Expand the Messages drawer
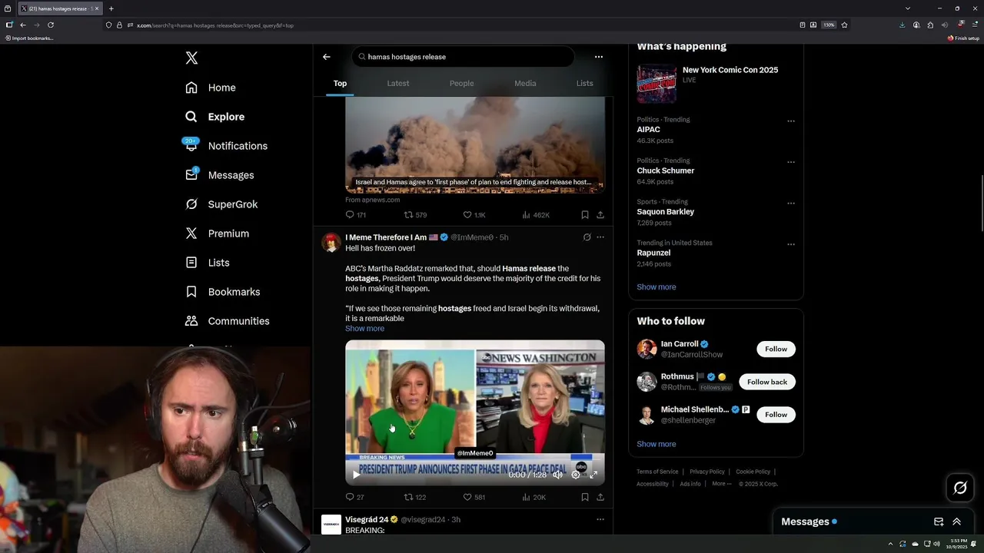The image size is (984, 553). tap(957, 522)
